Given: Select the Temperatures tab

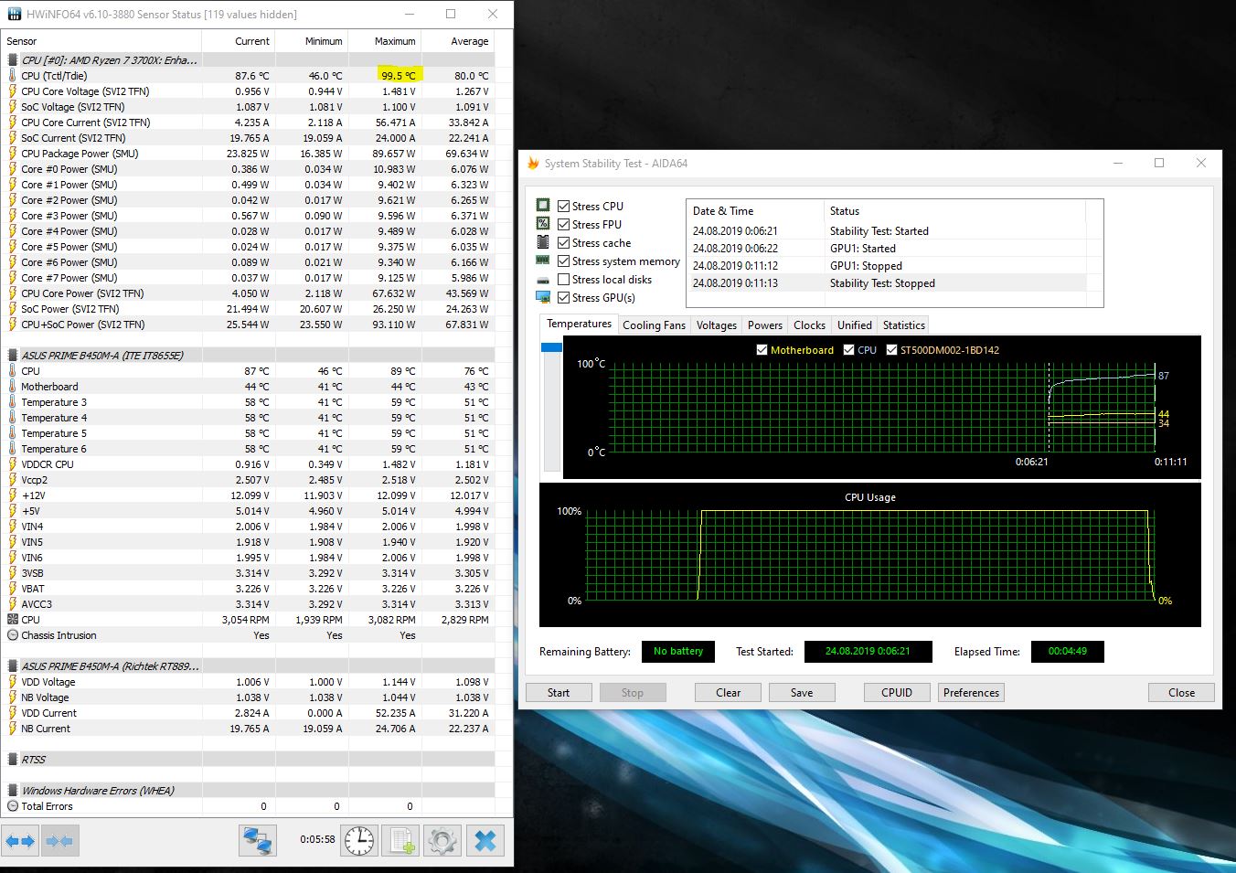Looking at the screenshot, I should click(579, 324).
